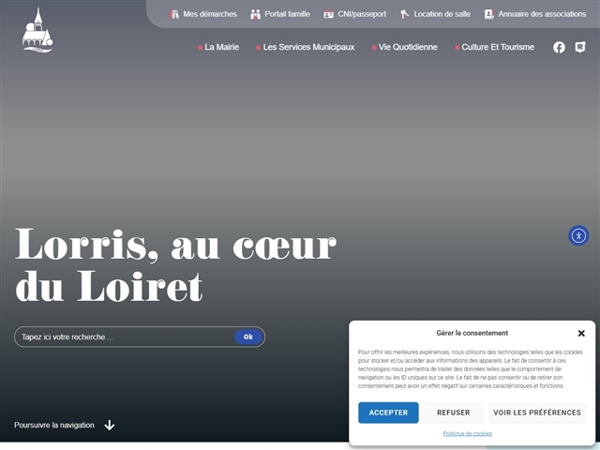Screen dimensions: 600x450
Task: Decline cookies with REFUSER button
Action: tap(454, 412)
